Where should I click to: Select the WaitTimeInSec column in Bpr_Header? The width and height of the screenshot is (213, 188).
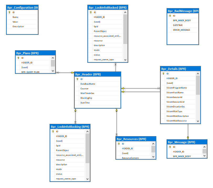(98, 93)
